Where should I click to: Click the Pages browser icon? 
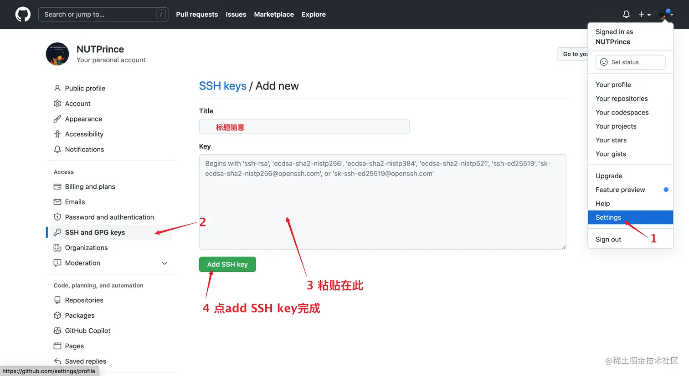coord(57,346)
